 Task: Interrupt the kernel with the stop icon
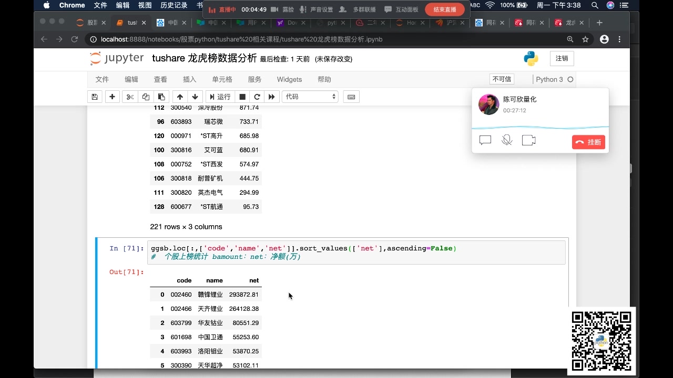tap(242, 97)
